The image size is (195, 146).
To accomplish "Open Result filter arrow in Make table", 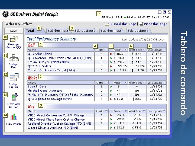I will tap(126, 82).
